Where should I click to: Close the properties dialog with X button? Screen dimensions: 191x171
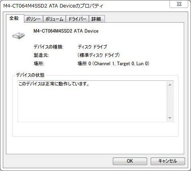point(179,4)
